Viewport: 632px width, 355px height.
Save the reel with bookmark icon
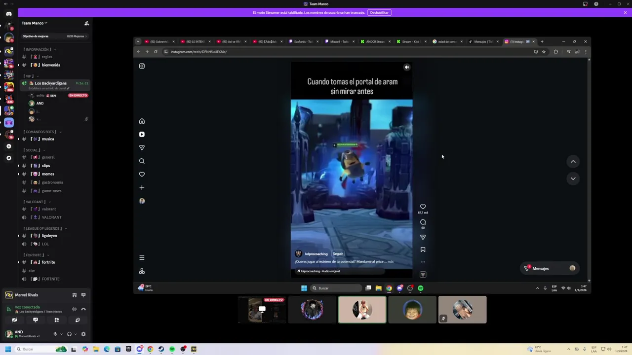(x=423, y=249)
